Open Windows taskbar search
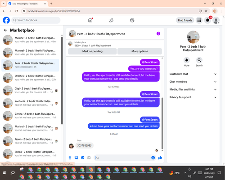 [13, 173]
